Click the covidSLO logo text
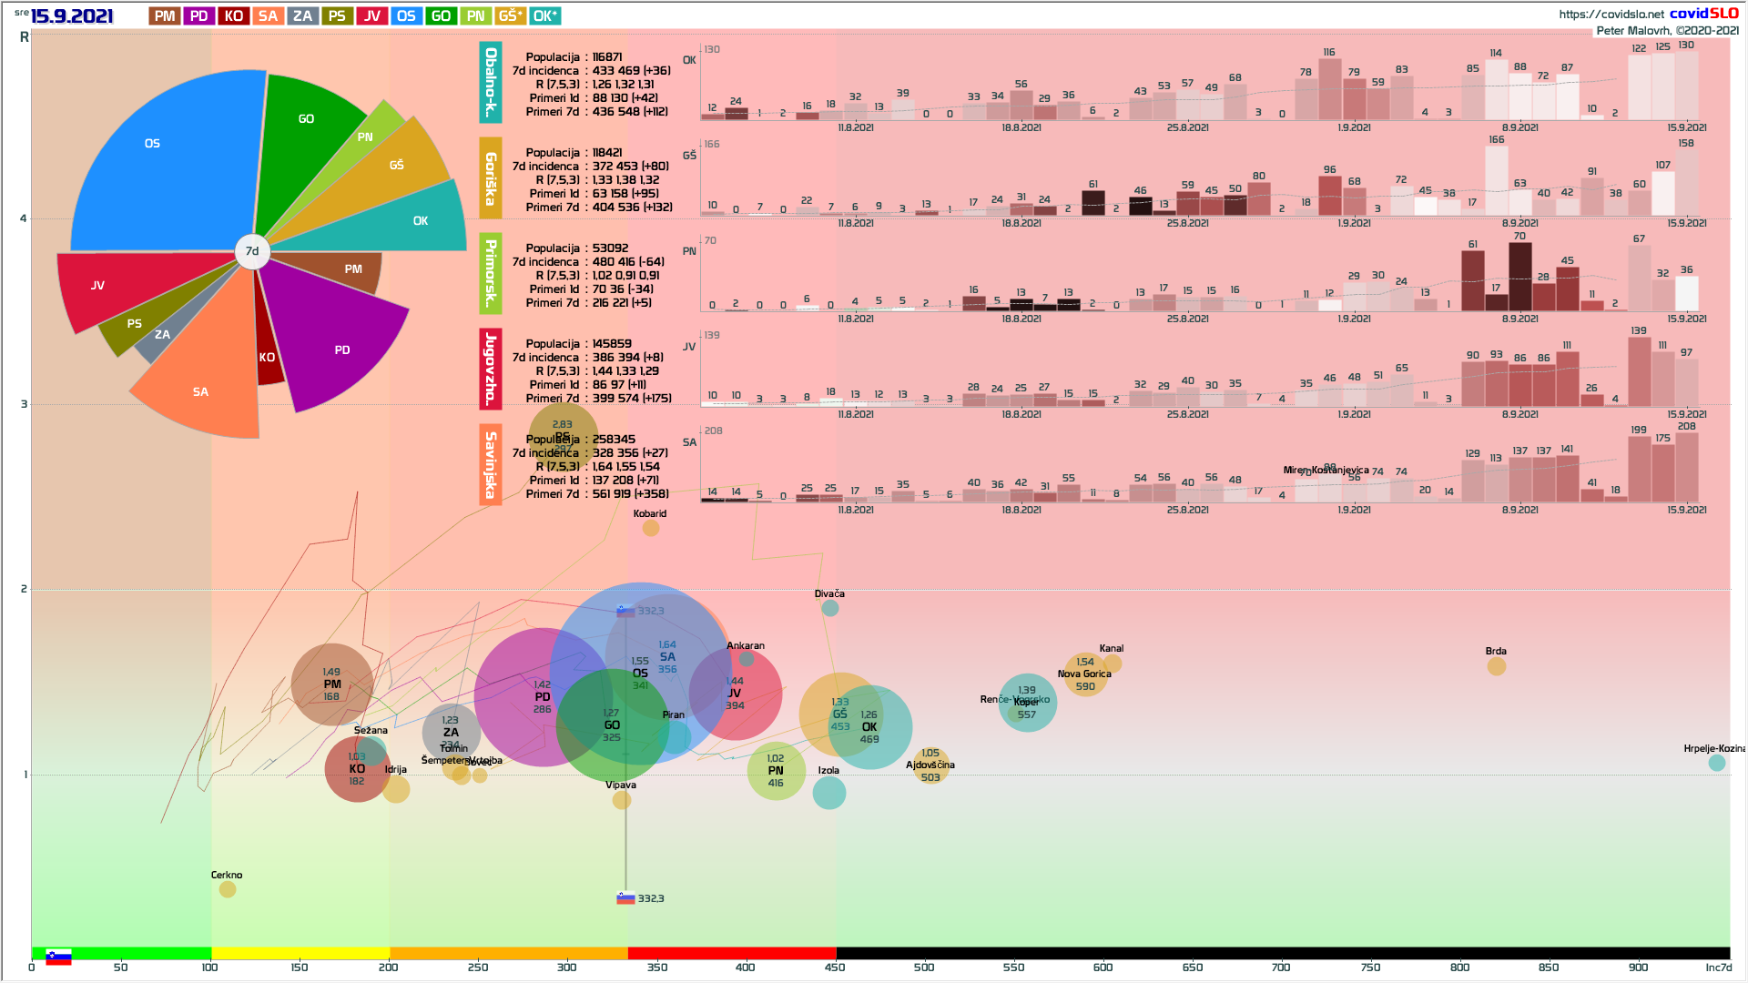 coord(1703,13)
